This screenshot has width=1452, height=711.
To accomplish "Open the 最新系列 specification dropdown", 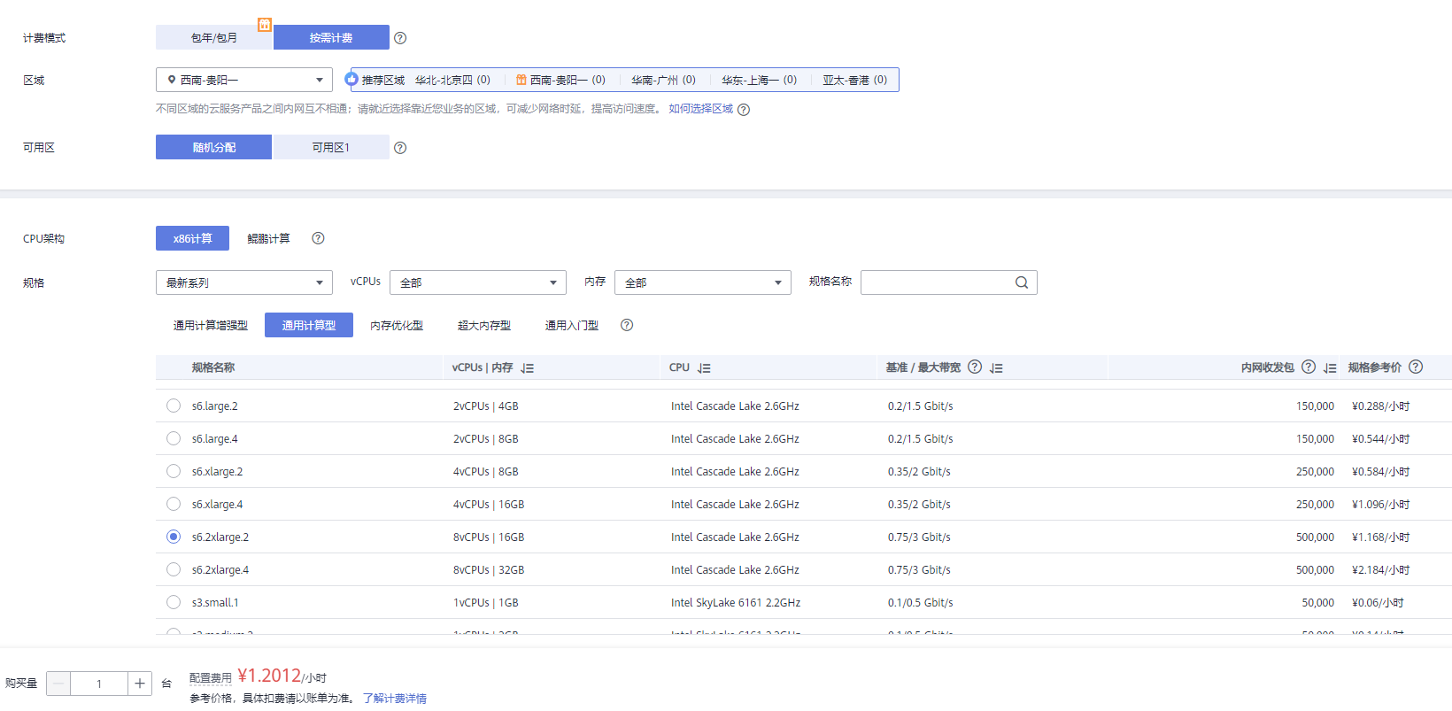I will tap(244, 282).
